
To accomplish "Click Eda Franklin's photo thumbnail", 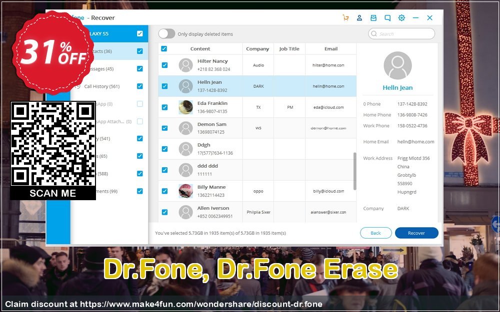I will point(185,107).
